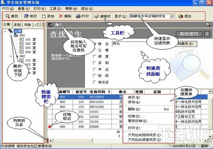The image size is (213, 149).
Task: Click table scrollbar up arrow
Action: [210, 91]
